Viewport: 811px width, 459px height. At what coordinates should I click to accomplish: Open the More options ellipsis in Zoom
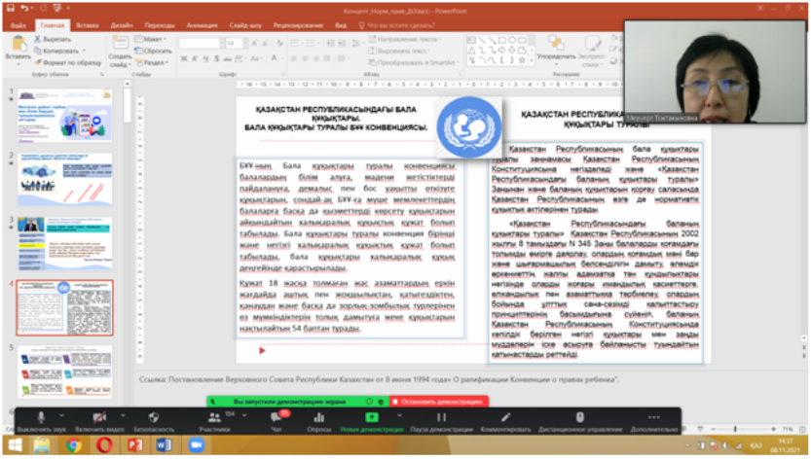click(x=652, y=416)
